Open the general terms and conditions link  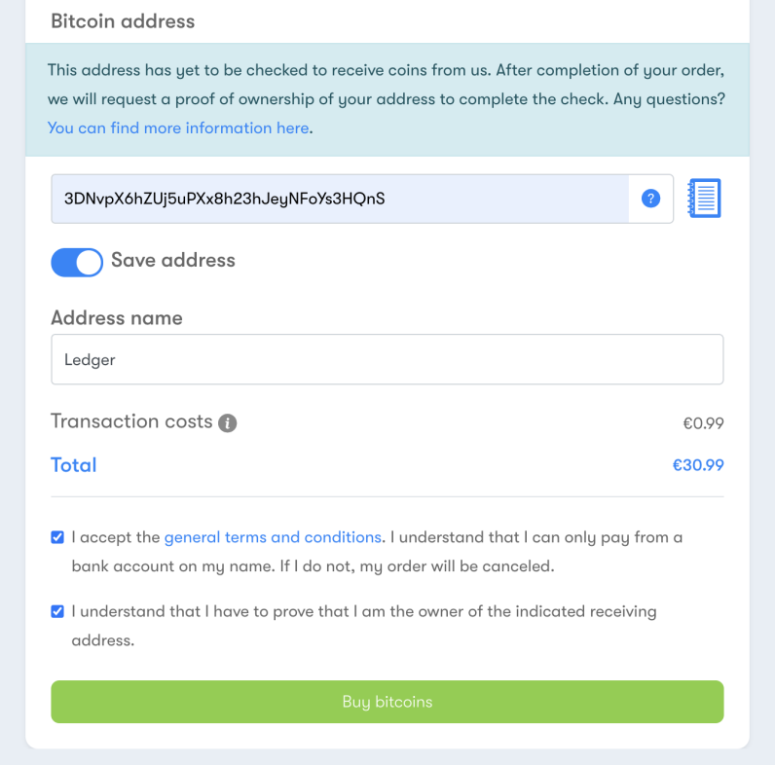tap(273, 537)
